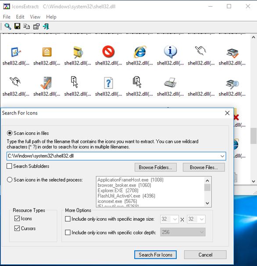The height and width of the screenshot is (266, 257).
Task: Click the Exit door toolbar icon
Action: tap(46, 26)
